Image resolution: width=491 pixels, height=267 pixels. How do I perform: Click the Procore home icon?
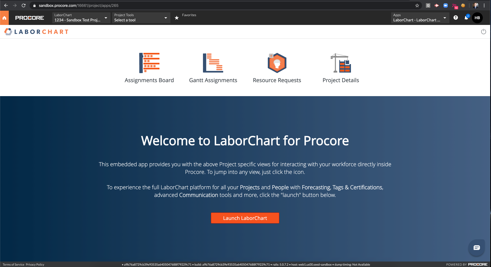click(4, 18)
